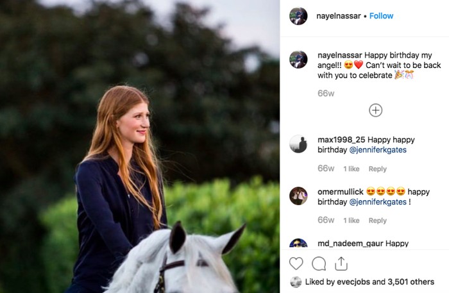The width and height of the screenshot is (449, 293).
Task: Open md_nadeem_gaur avatar
Action: coord(298,244)
